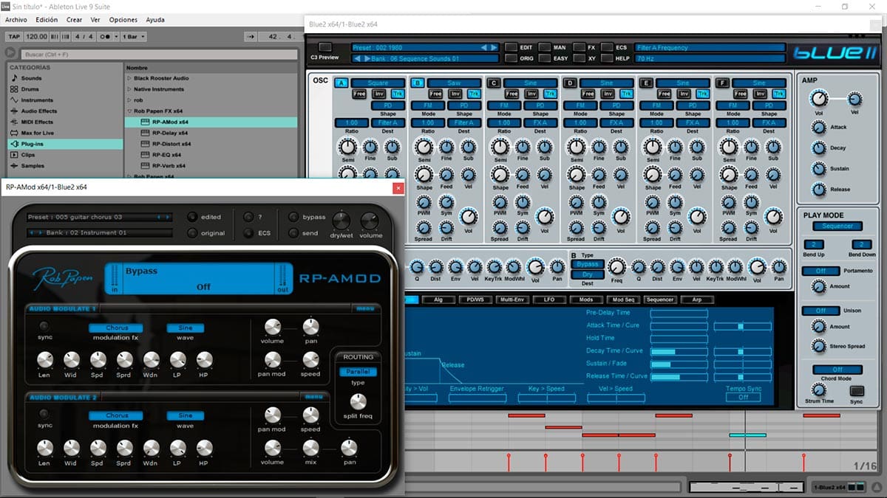Expand the Black Rooster Audio folder
Image resolution: width=887 pixels, height=498 pixels.
[x=129, y=78]
